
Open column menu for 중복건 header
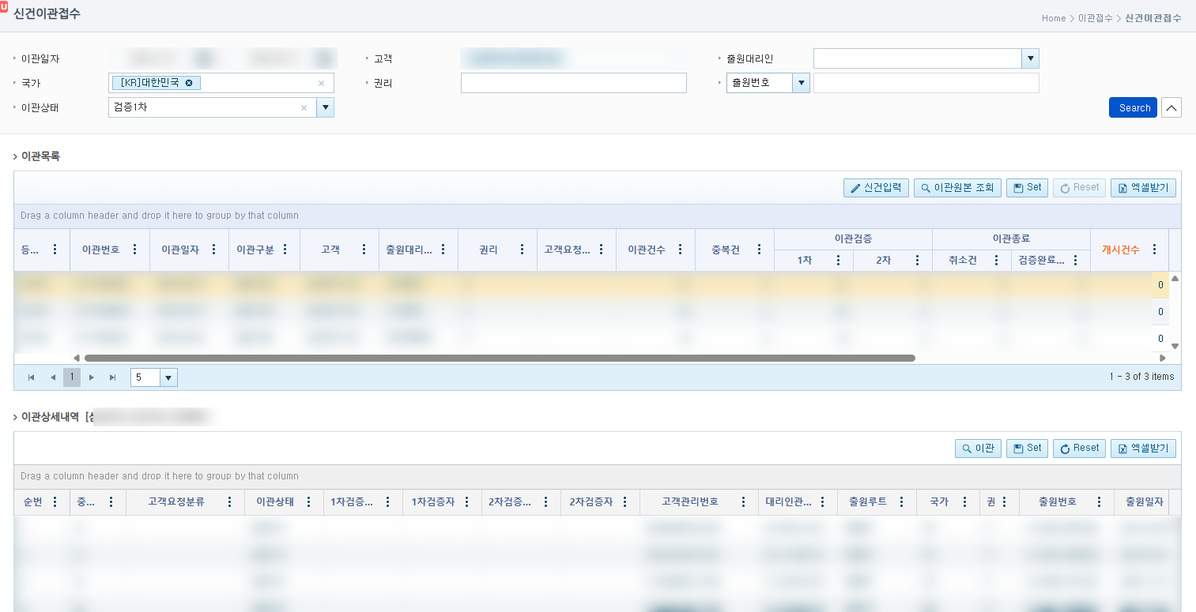pyautogui.click(x=759, y=250)
